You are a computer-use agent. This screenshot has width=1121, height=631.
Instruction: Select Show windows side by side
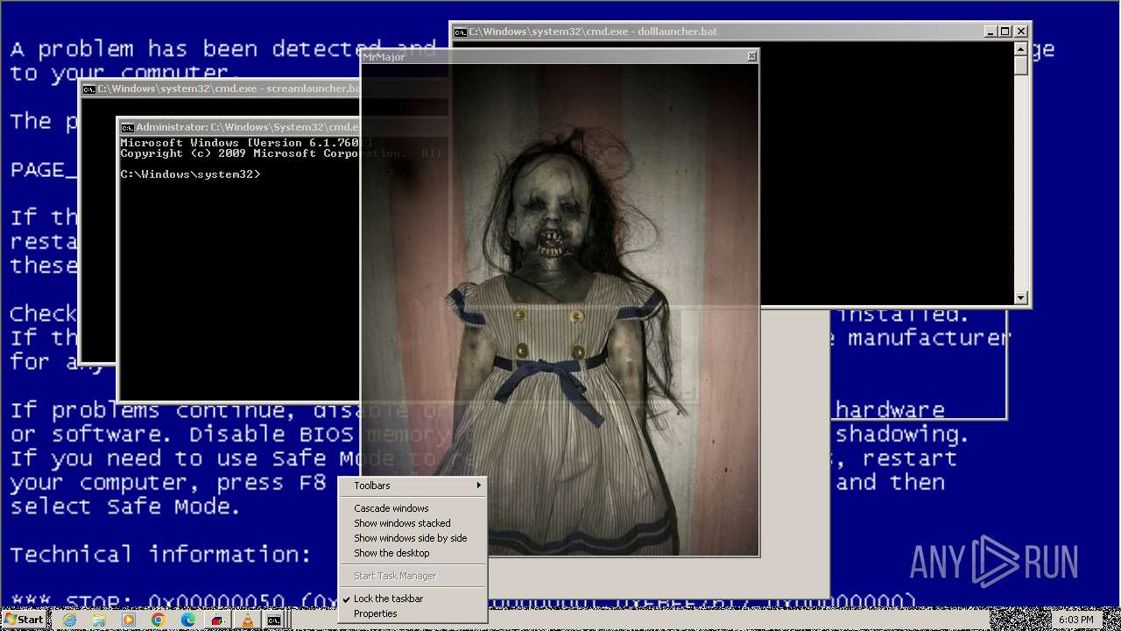[412, 538]
